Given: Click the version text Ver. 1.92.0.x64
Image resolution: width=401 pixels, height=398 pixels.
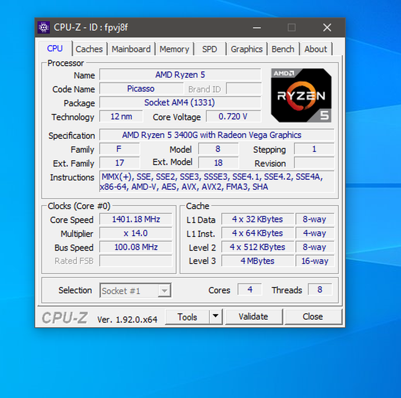Looking at the screenshot, I should point(127,319).
